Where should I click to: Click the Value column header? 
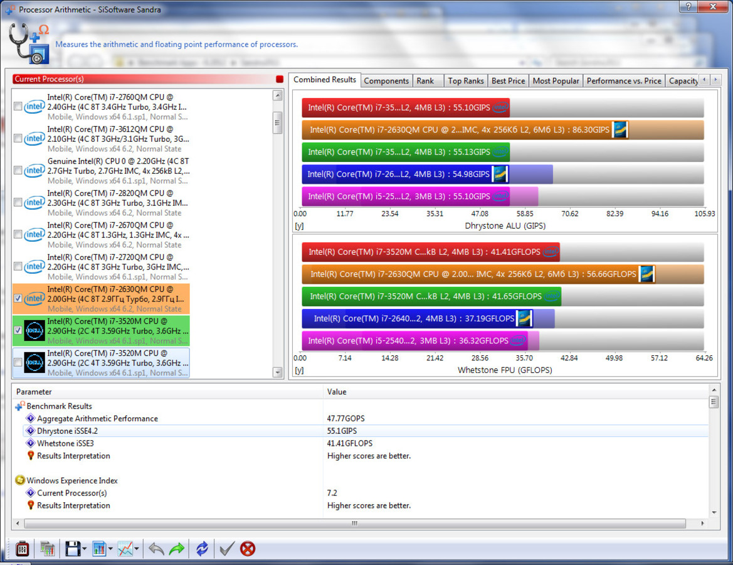[x=516, y=392]
